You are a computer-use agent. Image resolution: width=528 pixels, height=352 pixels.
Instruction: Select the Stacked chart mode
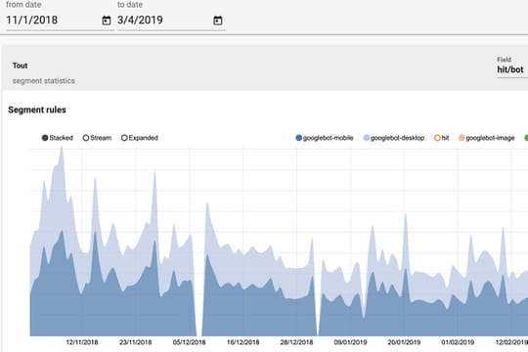pyautogui.click(x=45, y=138)
